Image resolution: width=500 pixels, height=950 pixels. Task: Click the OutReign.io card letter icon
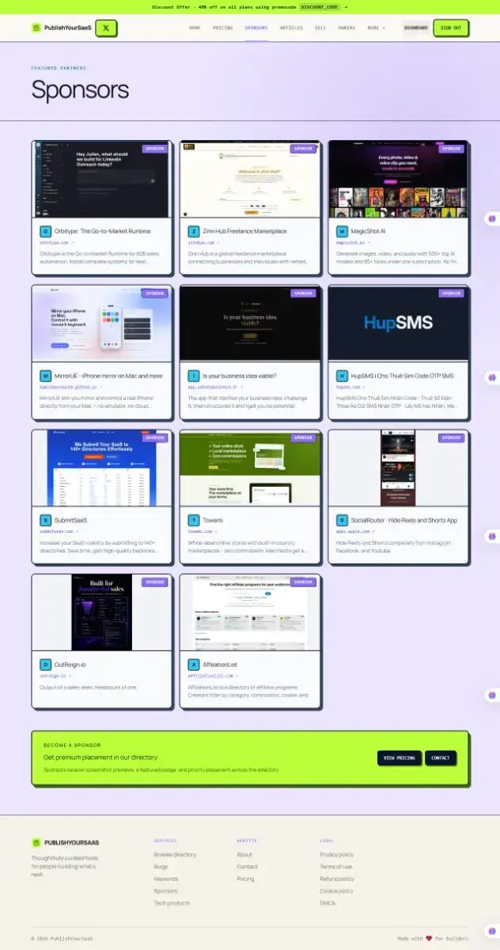coord(45,665)
